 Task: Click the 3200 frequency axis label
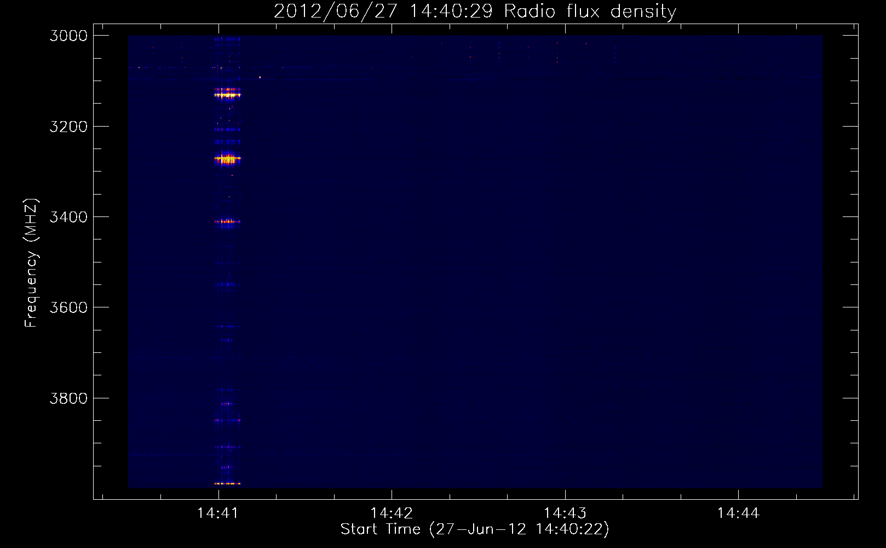68,127
